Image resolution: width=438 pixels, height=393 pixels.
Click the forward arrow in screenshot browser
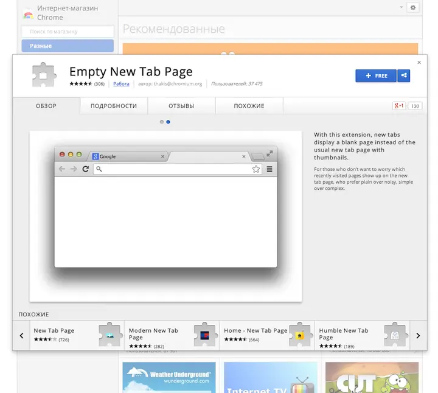coord(74,169)
